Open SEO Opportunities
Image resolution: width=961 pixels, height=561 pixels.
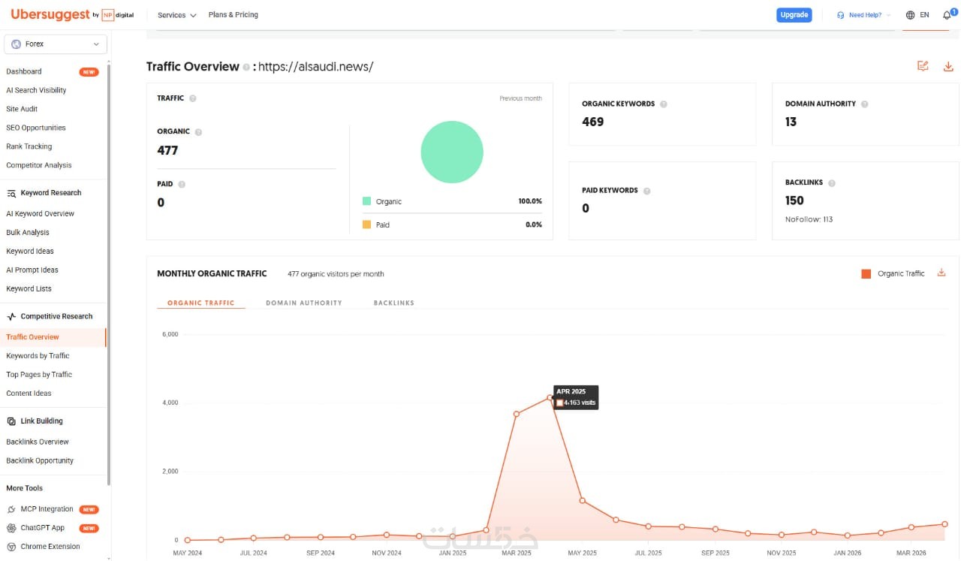click(x=36, y=128)
